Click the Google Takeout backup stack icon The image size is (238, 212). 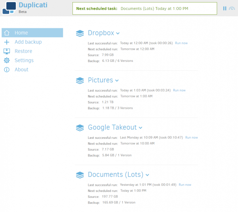point(80,128)
